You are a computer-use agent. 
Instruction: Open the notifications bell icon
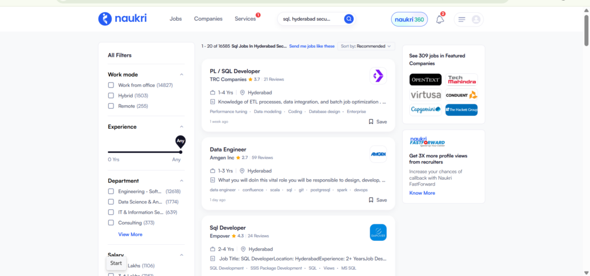(440, 20)
